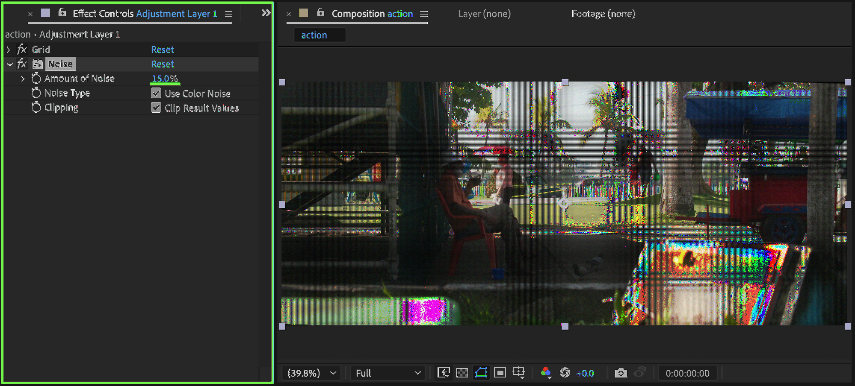Click Amount of Noise value 15.0%
Screen dimensions: 855x386
tap(165, 79)
